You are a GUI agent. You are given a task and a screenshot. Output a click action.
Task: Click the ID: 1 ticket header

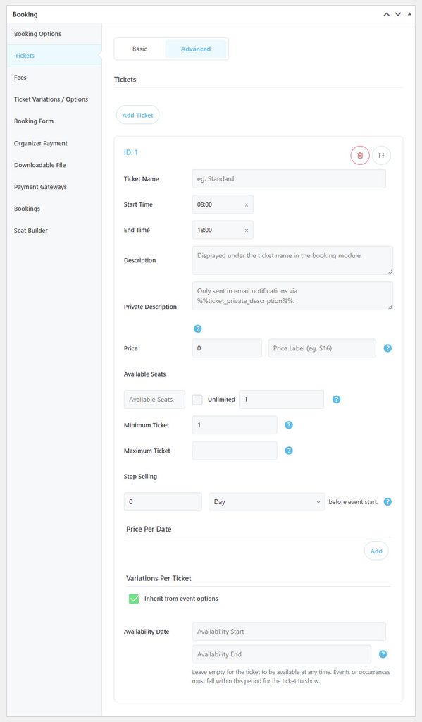click(x=131, y=152)
